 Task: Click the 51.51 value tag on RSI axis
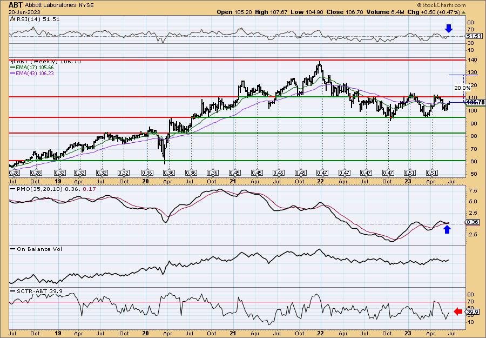coord(474,36)
